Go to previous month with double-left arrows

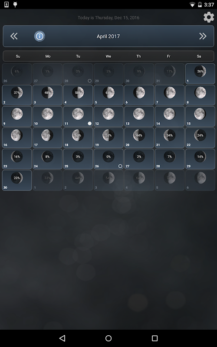(x=14, y=36)
